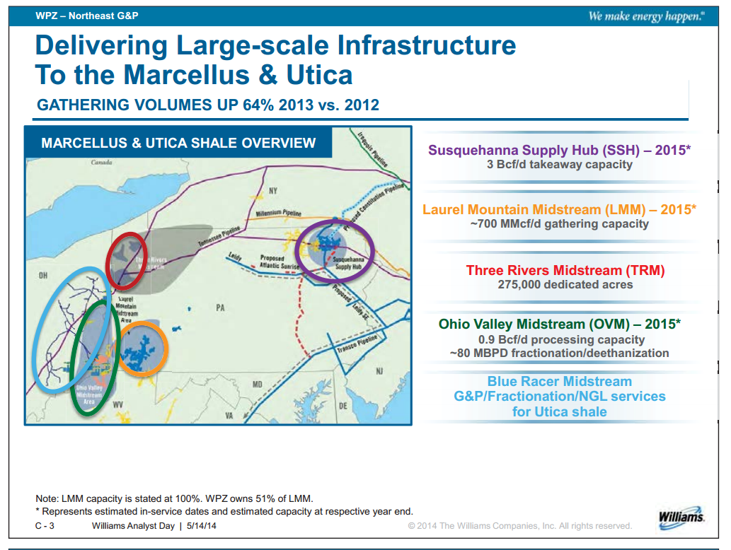Click the 'Tennessee Pipeline' map label
731x550 pixels.
click(x=219, y=236)
